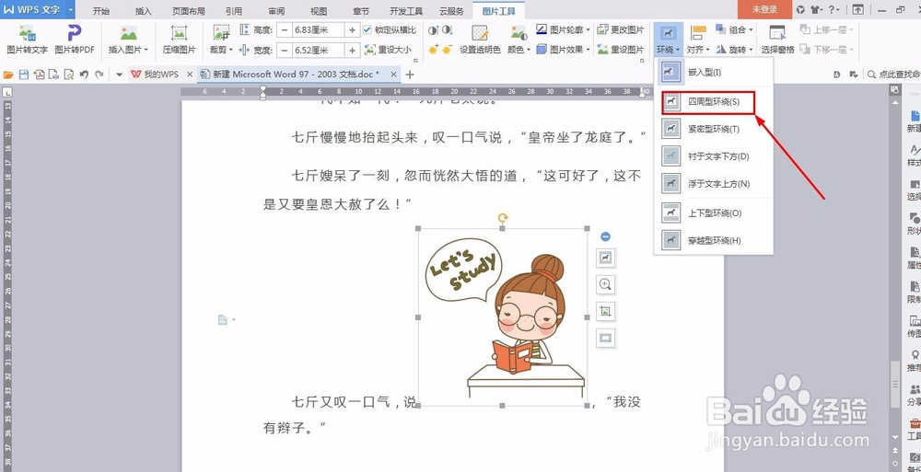Click the print preview icon
921x472 pixels.
(x=69, y=75)
